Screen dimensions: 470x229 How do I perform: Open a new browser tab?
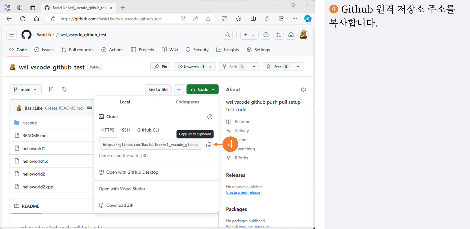click(x=123, y=8)
